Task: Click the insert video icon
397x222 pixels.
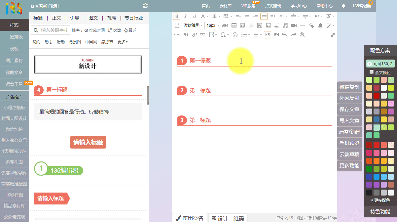Action: point(294,25)
